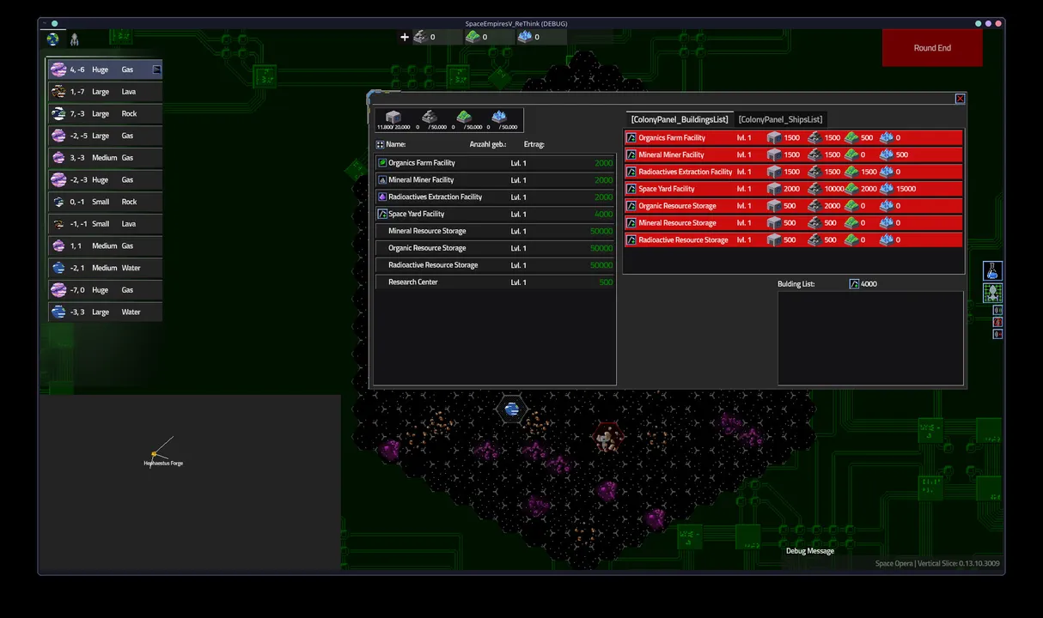Select the 3, -3 Medium Gas planet row

point(105,158)
